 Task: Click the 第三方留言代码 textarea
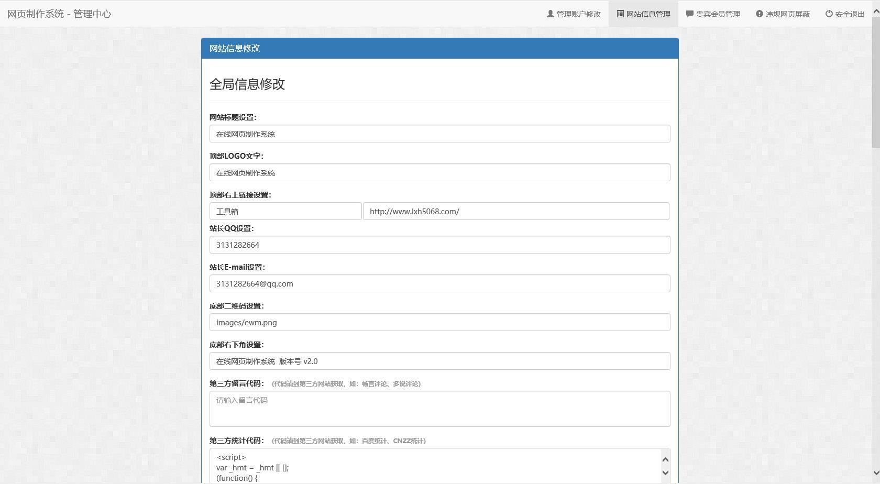[x=440, y=409]
